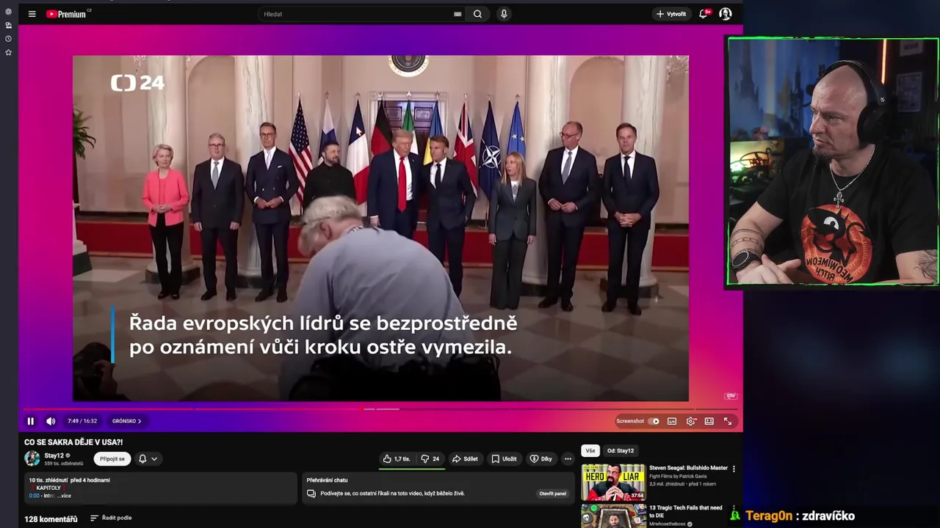Viewport: 940px width, 528px height.
Task: Open options menu for Steven Seagal video
Action: [734, 469]
